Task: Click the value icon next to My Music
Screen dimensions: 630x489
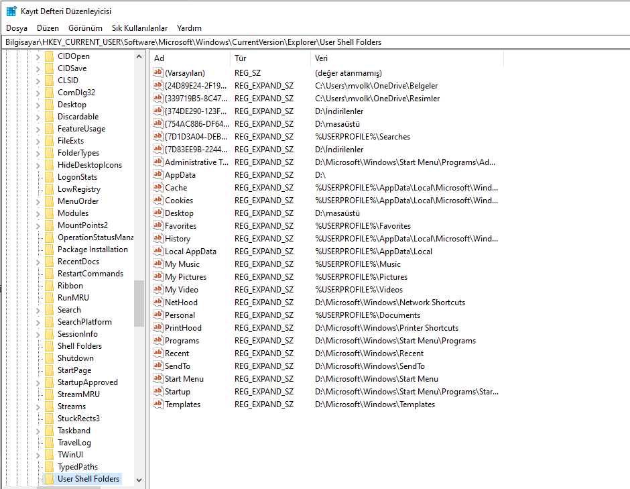Action: click(158, 264)
